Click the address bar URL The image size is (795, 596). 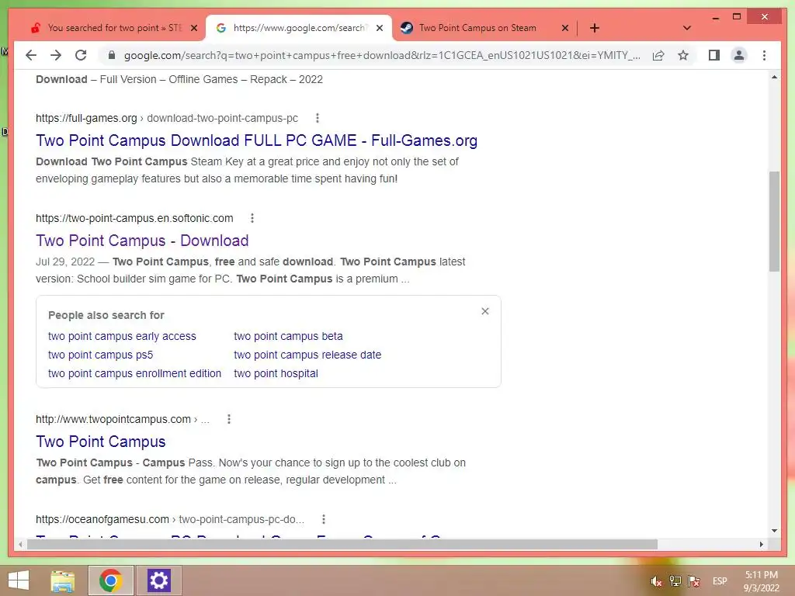coord(381,55)
